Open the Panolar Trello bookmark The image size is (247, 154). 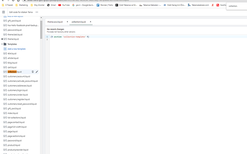[x=105, y=5]
